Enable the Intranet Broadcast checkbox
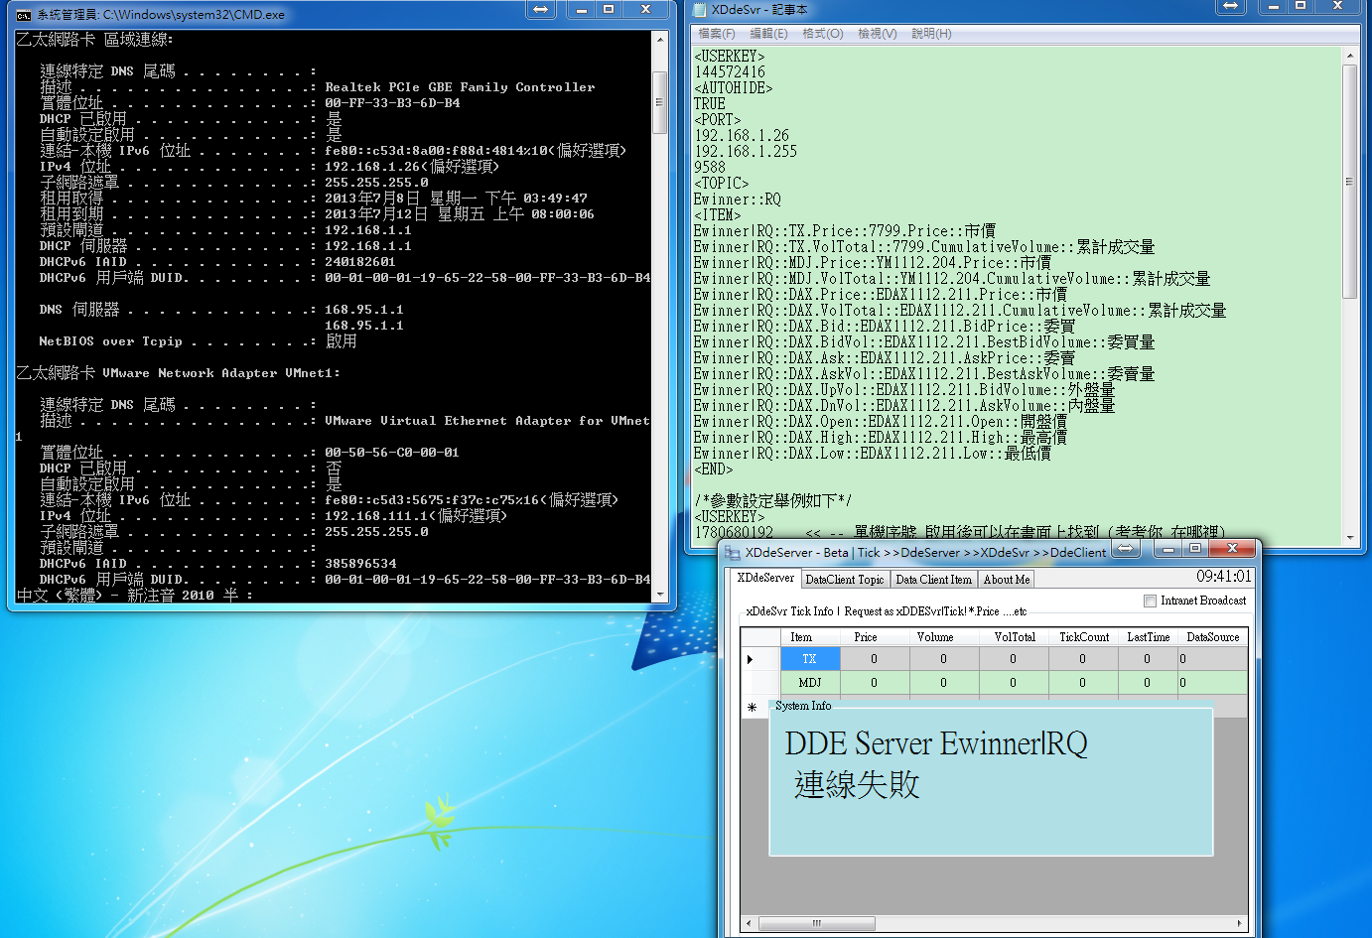This screenshot has height=938, width=1372. click(1150, 601)
